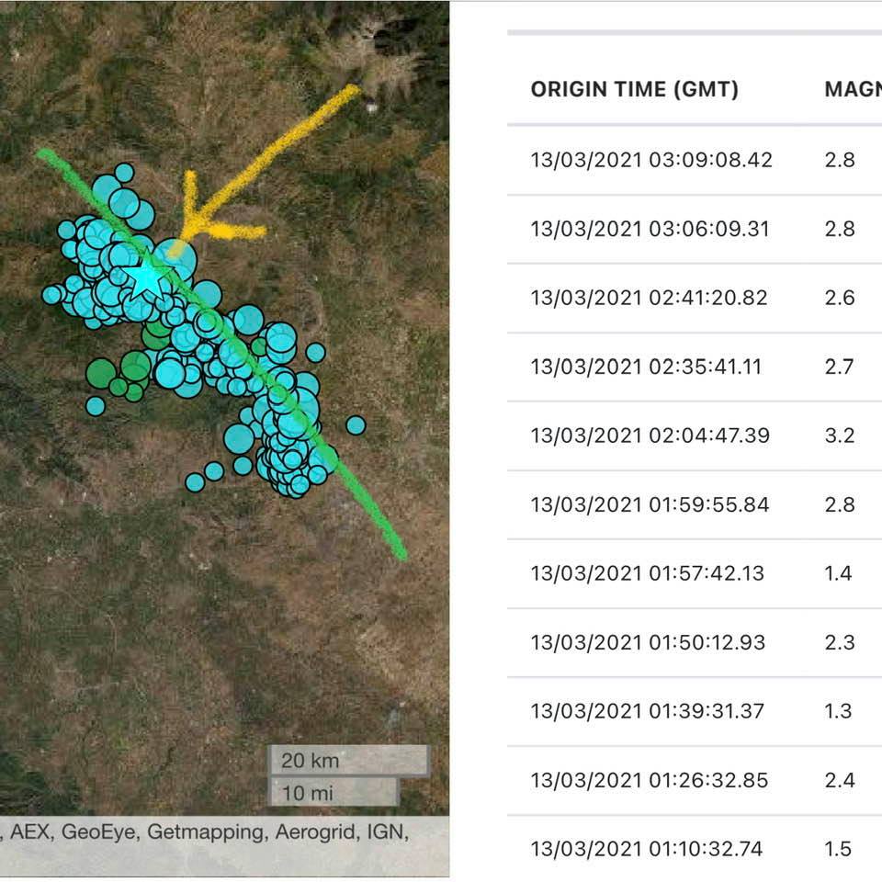The width and height of the screenshot is (882, 882).
Task: Sort by the ORIGIN TIME (GMT) column header
Action: coord(634,89)
